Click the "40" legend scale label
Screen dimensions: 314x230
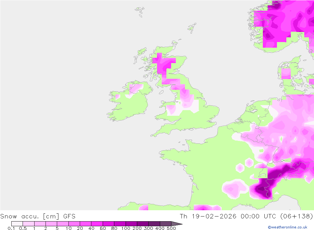pos(91,228)
